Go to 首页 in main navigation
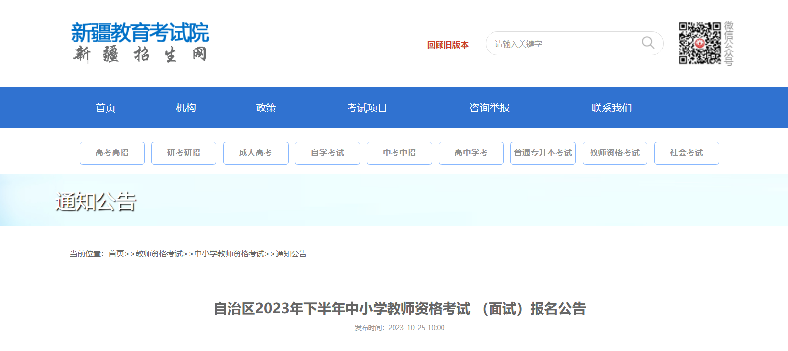Screen dimensions: 788x351 click(105, 108)
